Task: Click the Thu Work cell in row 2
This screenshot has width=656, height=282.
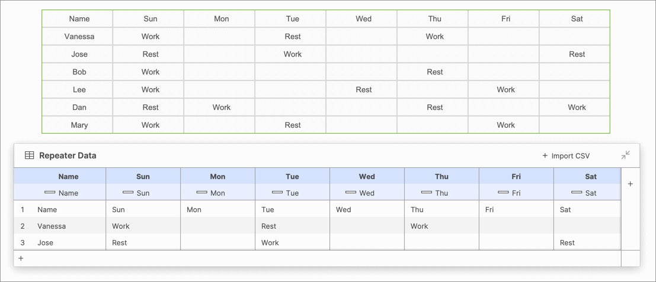Action: coord(442,226)
